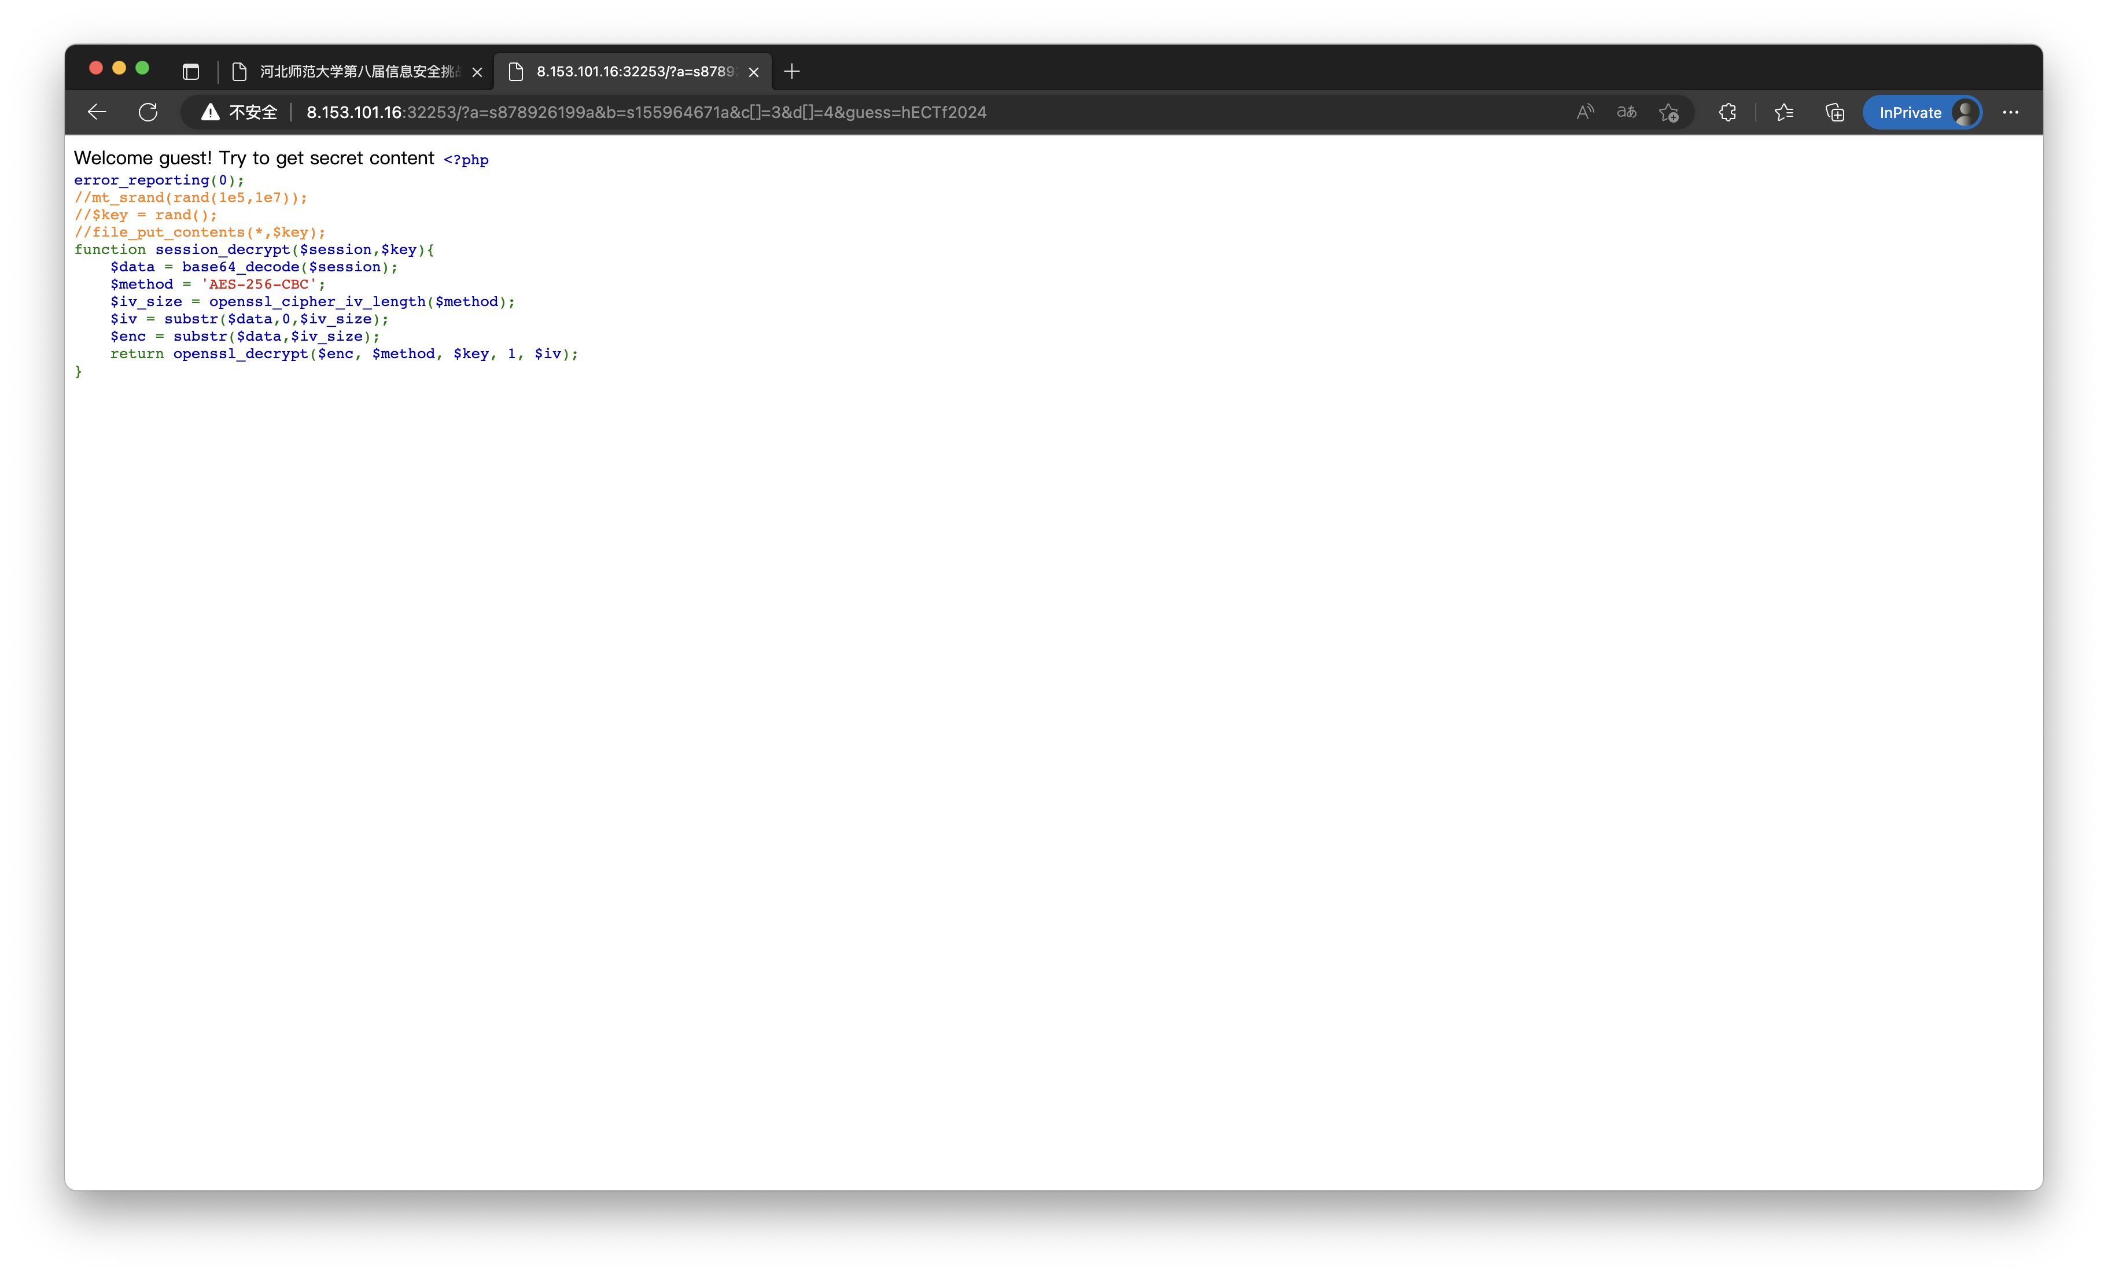This screenshot has height=1276, width=2108.
Task: Add this page to favorites
Action: pyautogui.click(x=1668, y=112)
